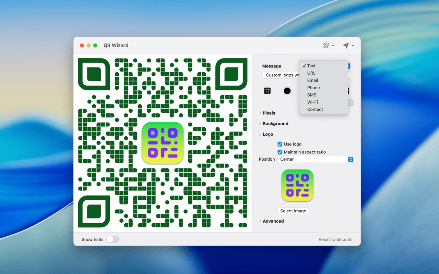Choose Wi-Fi in the message type menu

[x=323, y=102]
